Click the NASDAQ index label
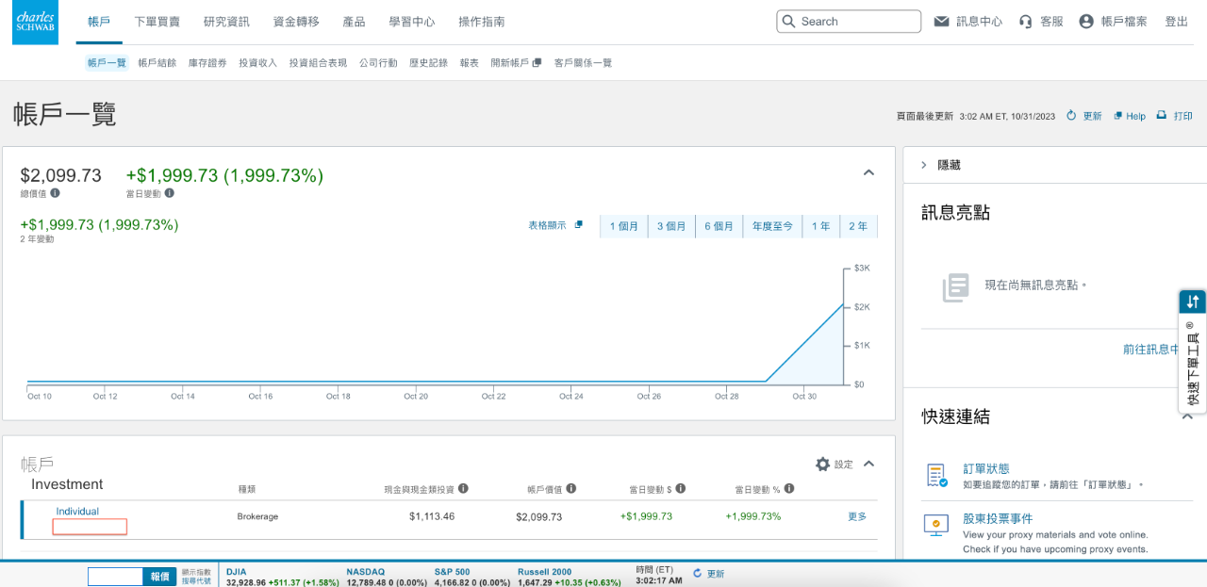The image size is (1207, 587). 365,572
